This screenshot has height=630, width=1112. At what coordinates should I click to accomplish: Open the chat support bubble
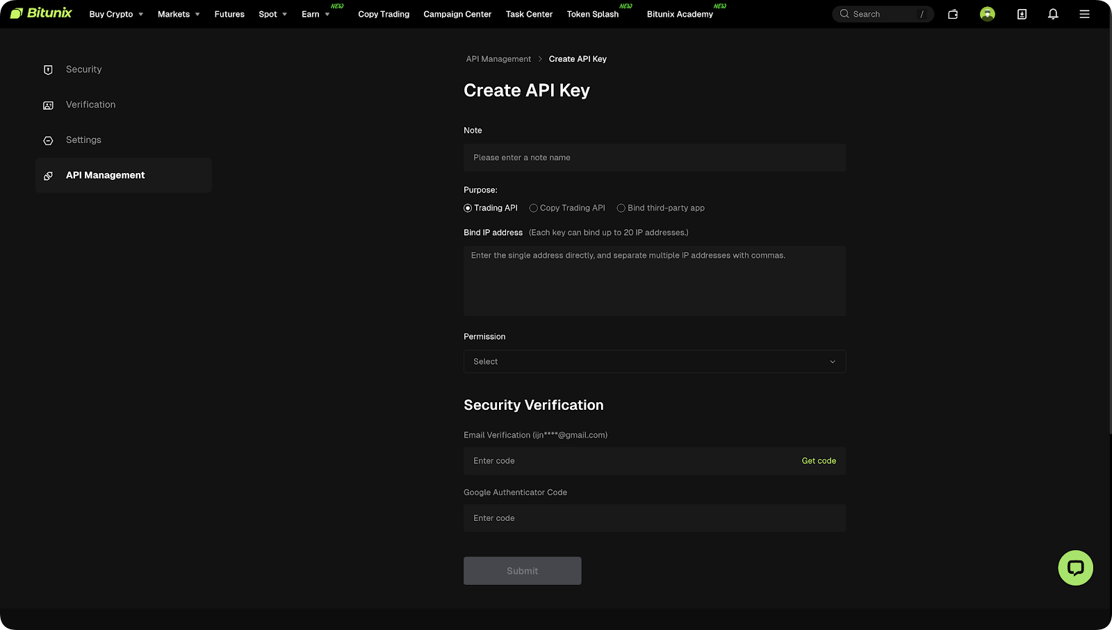point(1075,567)
